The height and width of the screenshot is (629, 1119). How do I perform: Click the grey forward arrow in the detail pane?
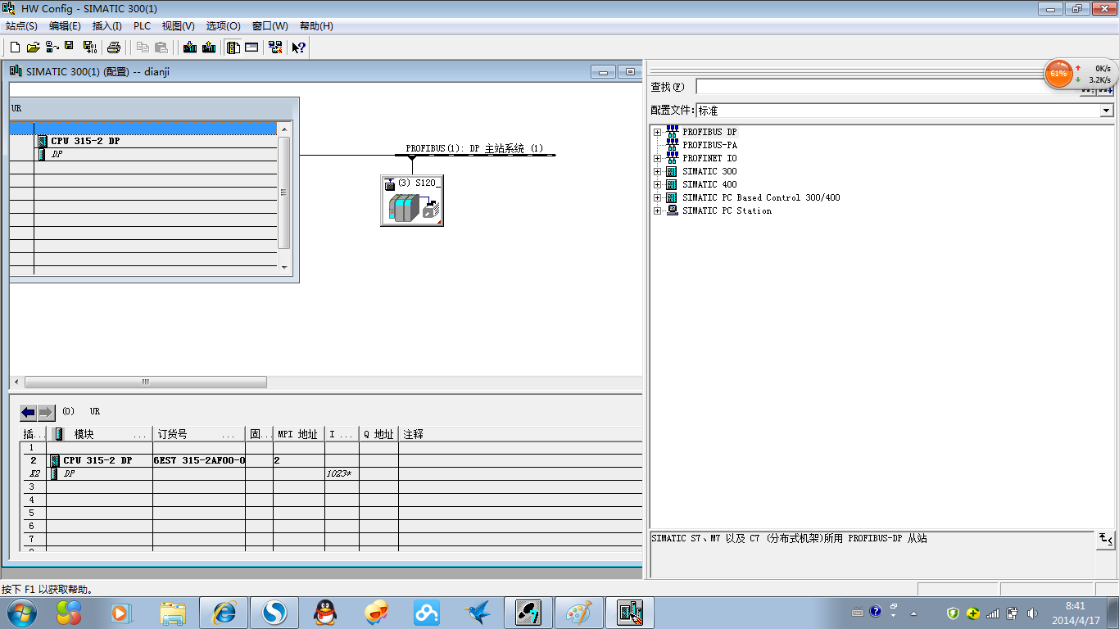coord(46,412)
